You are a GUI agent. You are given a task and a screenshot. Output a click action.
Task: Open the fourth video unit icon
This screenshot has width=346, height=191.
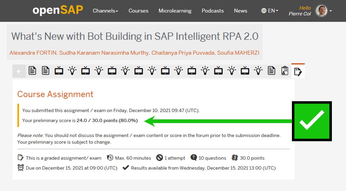tap(139, 71)
